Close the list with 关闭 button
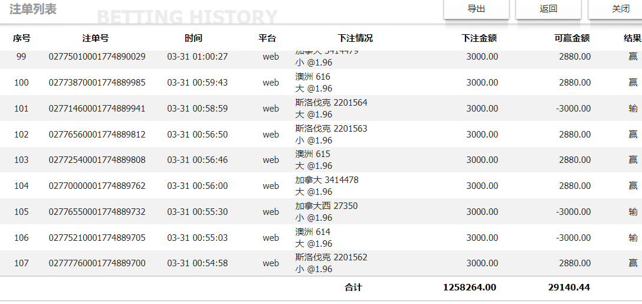Viewport: 642px width, 304px height. (620, 9)
